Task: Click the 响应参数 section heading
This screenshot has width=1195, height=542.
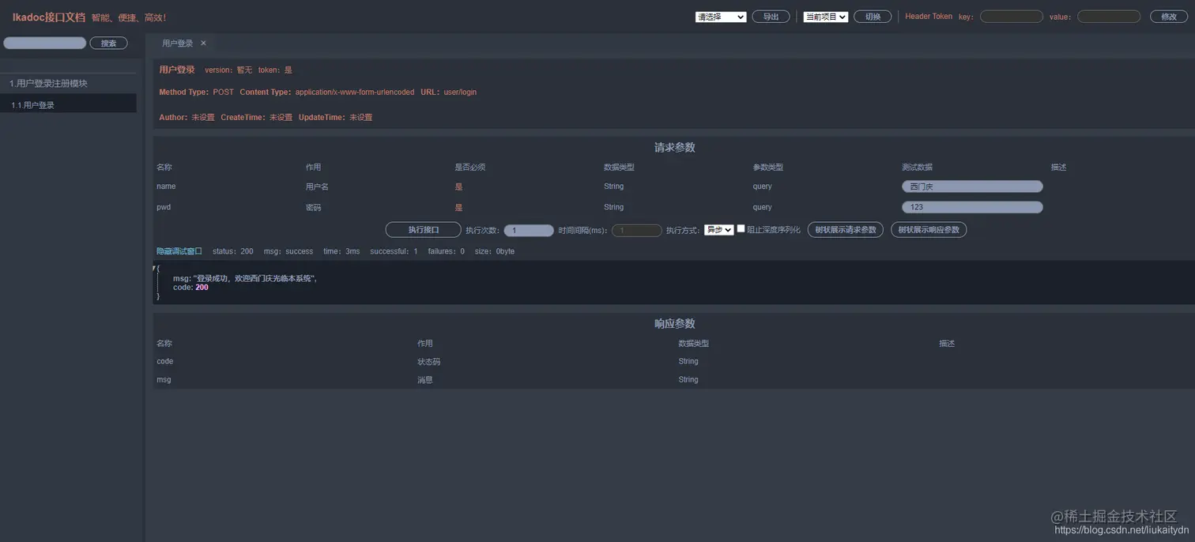Action: point(674,323)
